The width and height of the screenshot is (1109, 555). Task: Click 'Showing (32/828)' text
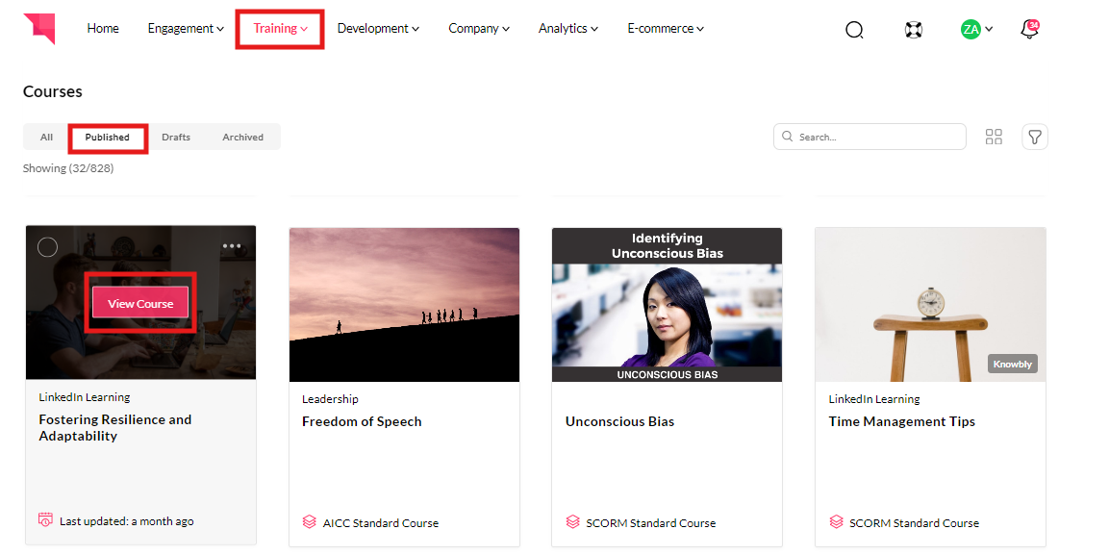point(68,168)
